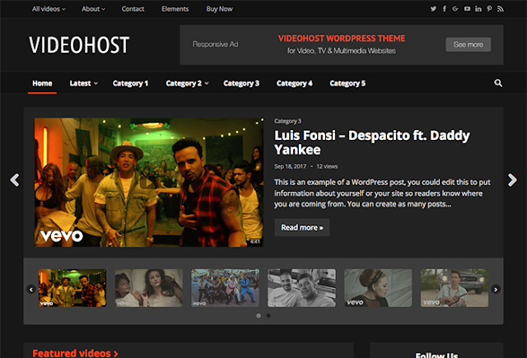Expand the Latest menu dropdown
Image resolution: width=527 pixels, height=358 pixels.
(84, 83)
